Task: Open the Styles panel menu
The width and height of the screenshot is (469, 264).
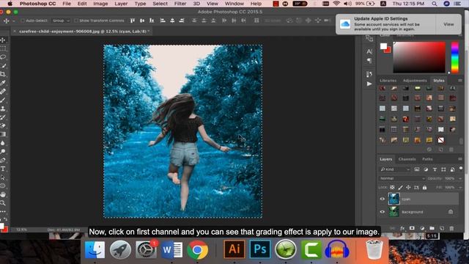Action: point(460,81)
